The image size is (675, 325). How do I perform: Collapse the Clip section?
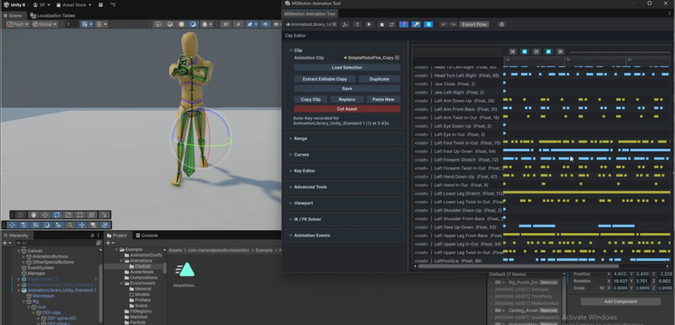tap(291, 51)
